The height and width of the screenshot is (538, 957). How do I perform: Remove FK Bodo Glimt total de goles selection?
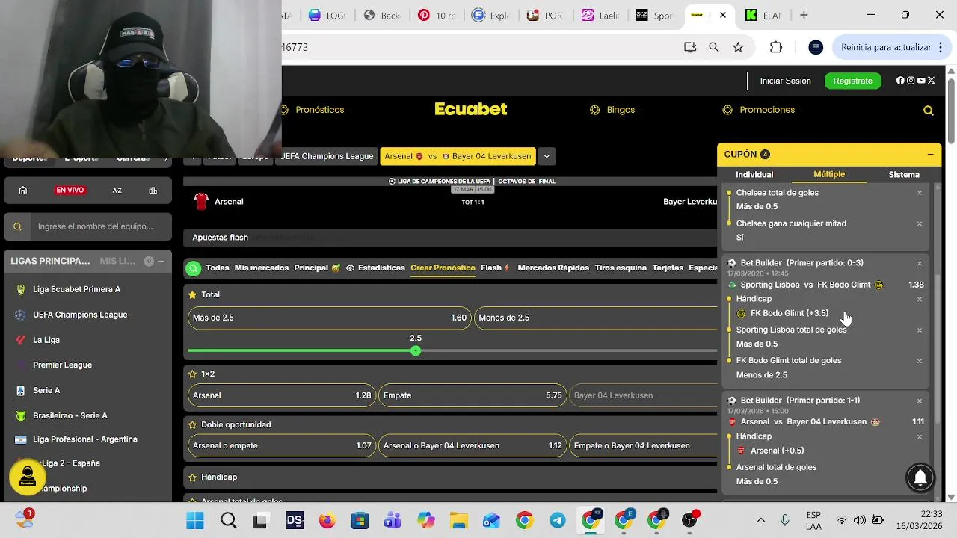pos(920,361)
